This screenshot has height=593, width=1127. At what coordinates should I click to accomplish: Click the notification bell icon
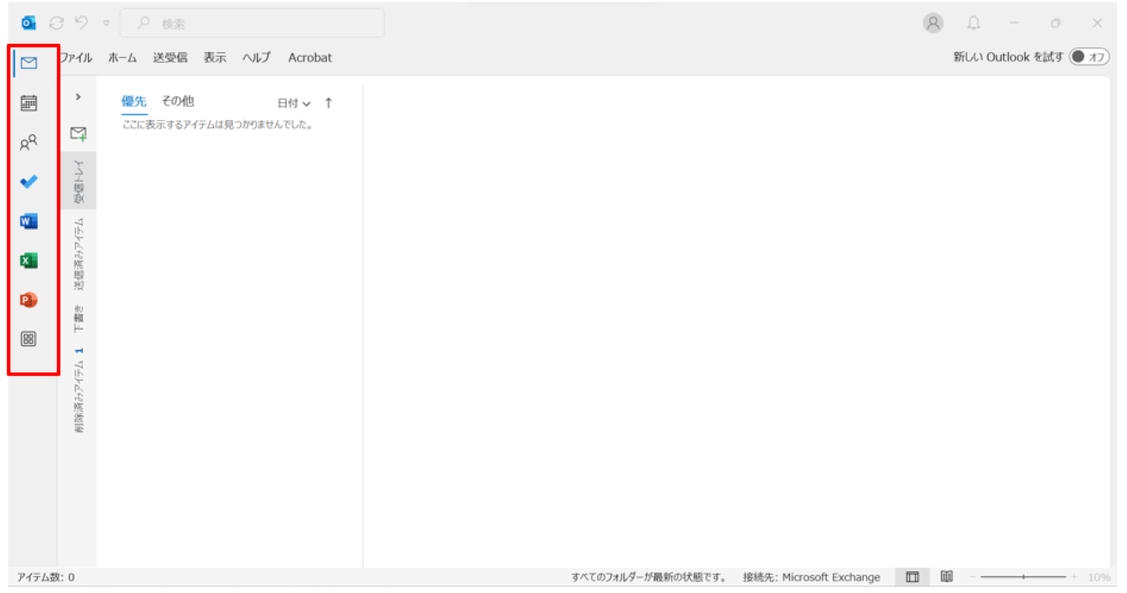click(x=974, y=23)
